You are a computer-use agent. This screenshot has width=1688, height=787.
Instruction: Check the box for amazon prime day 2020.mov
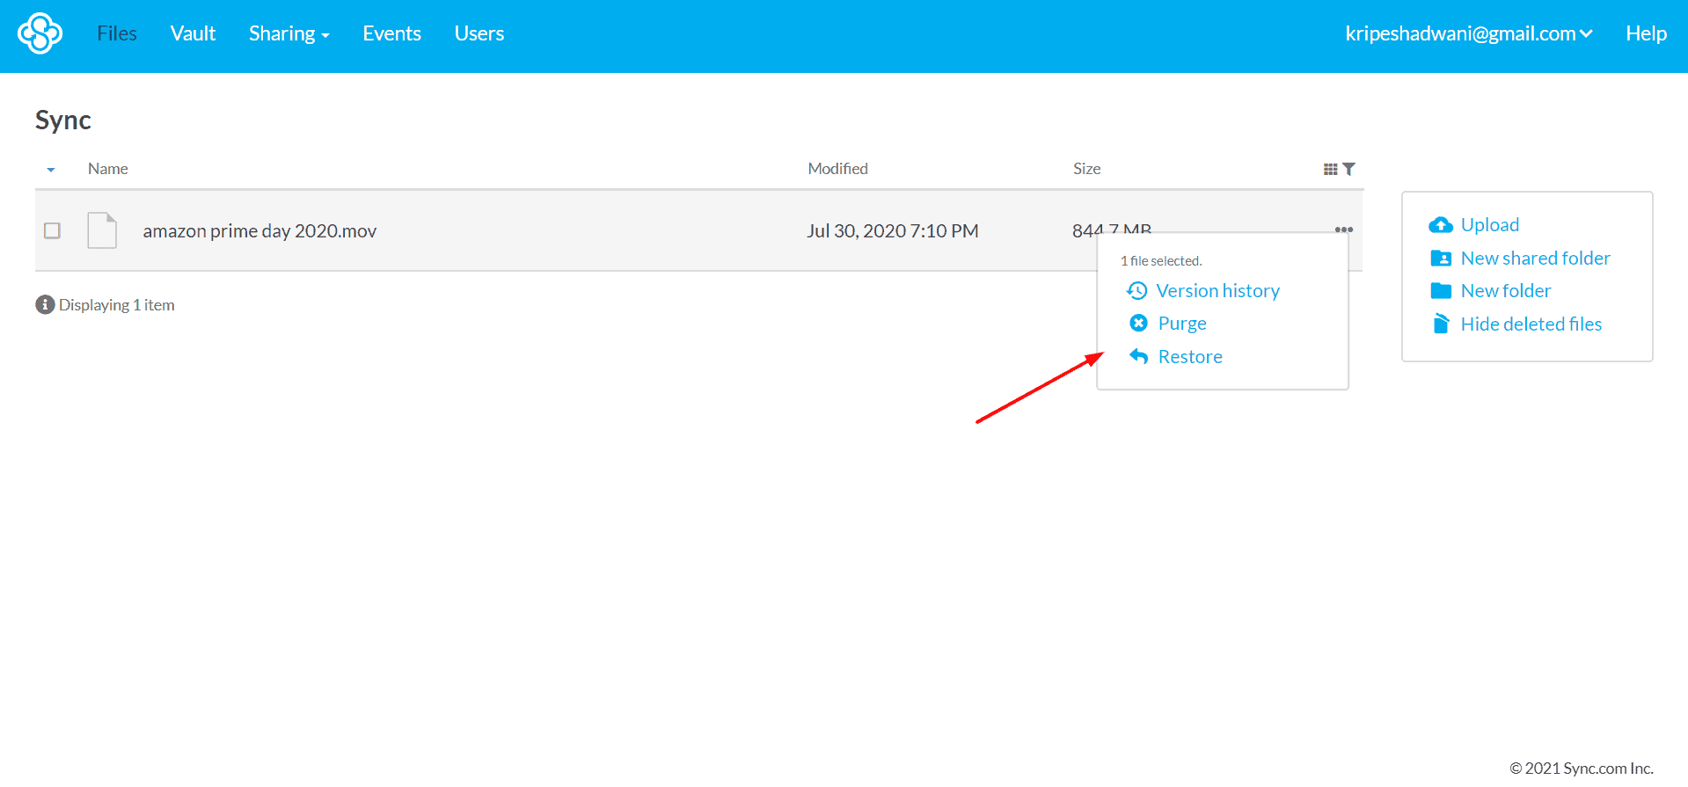pos(53,230)
